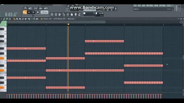Click the C5 piano key label
The width and height of the screenshot is (184, 103).
click(x=5, y=73)
